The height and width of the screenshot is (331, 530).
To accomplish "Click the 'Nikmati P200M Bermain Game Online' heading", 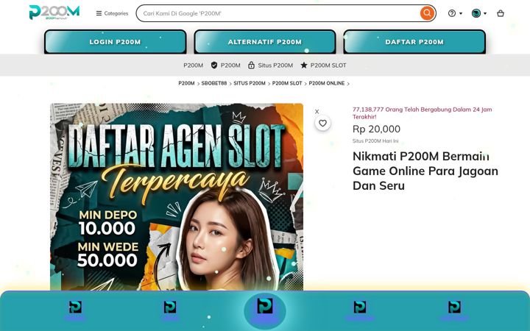I will click(425, 171).
